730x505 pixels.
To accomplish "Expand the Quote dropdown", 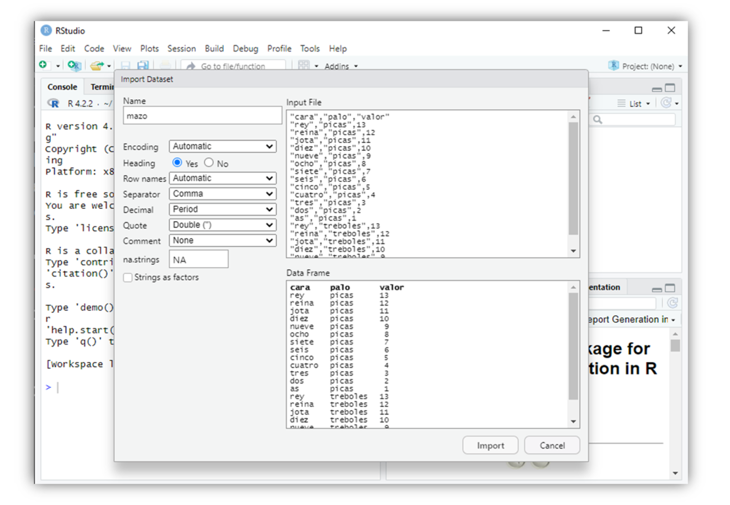I will point(222,225).
